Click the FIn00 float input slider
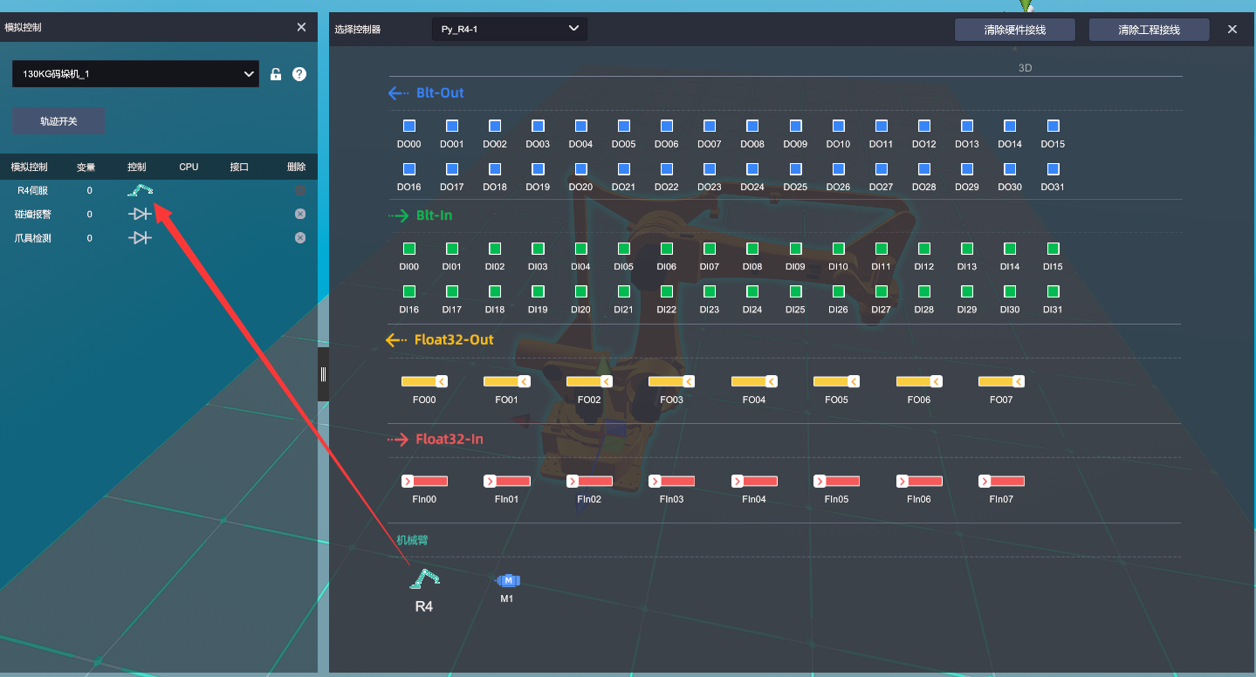 424,481
